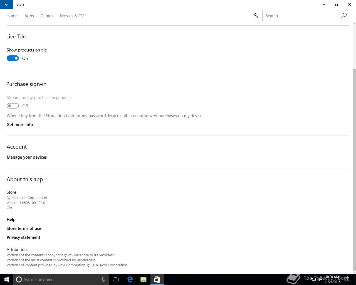Minimize the Store window
The width and height of the screenshot is (356, 285).
[x=324, y=4]
